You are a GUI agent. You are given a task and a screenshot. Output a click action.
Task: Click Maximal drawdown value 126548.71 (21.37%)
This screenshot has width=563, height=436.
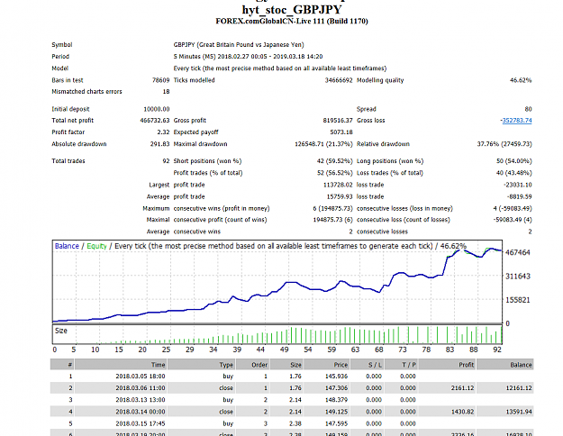point(323,144)
